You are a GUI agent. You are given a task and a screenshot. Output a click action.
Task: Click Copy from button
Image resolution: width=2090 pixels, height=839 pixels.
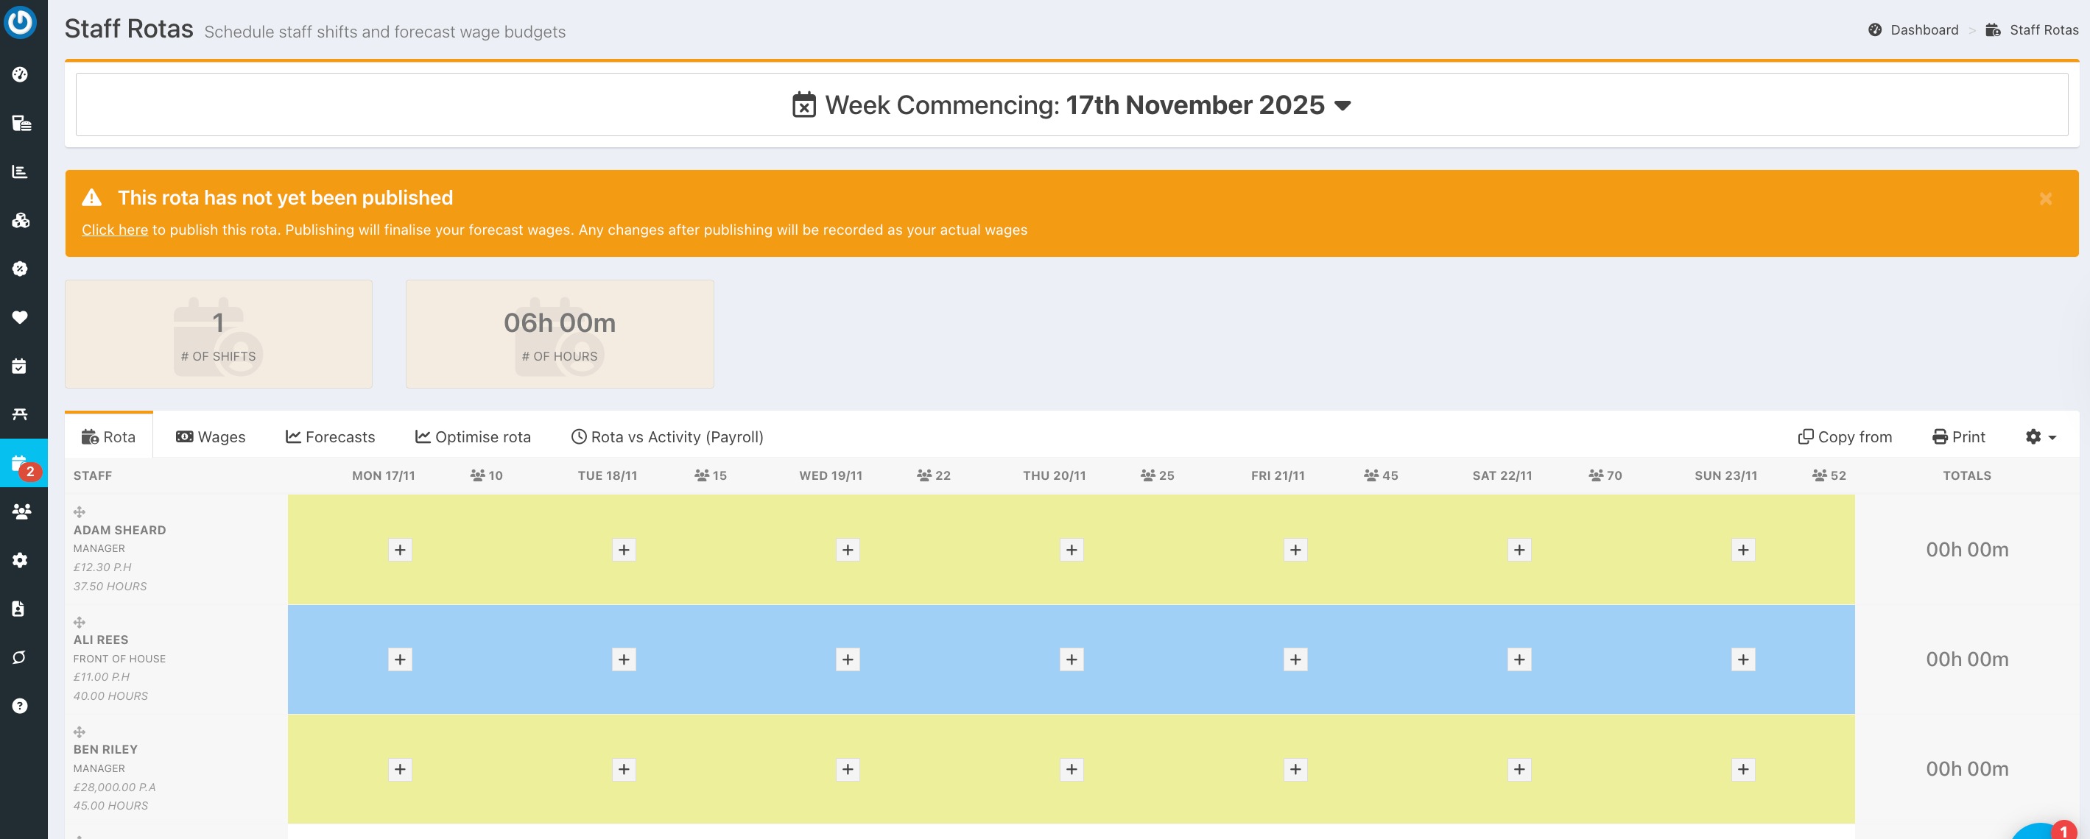[x=1845, y=437]
